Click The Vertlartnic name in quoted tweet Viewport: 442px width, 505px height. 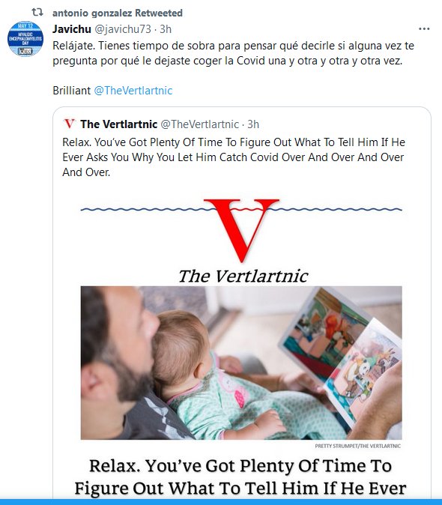pos(119,124)
